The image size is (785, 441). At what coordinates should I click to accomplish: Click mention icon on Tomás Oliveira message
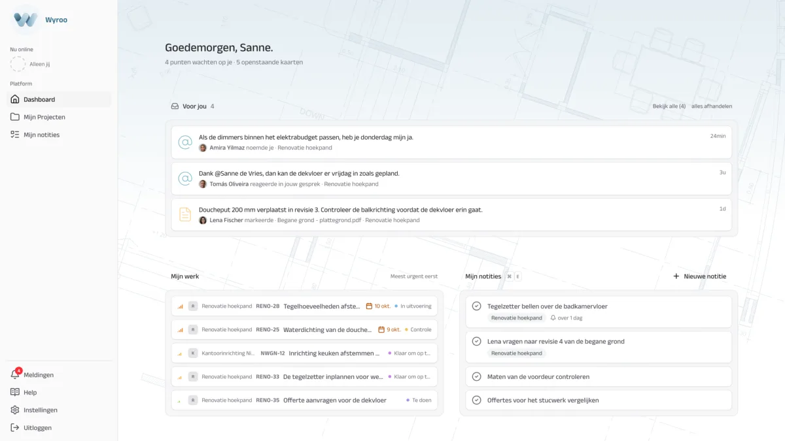coord(185,178)
